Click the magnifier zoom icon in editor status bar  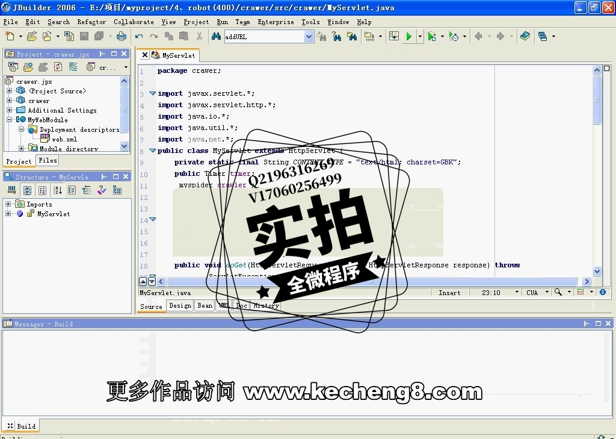pyautogui.click(x=558, y=292)
